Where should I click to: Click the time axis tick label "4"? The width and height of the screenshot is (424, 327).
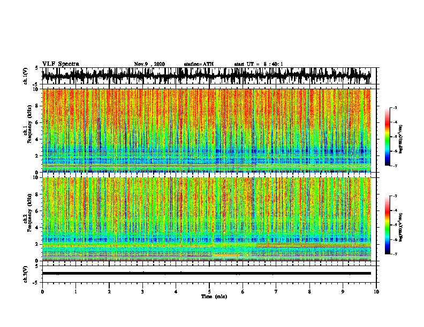click(x=176, y=292)
